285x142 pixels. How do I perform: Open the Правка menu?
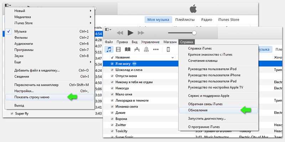[122, 42]
